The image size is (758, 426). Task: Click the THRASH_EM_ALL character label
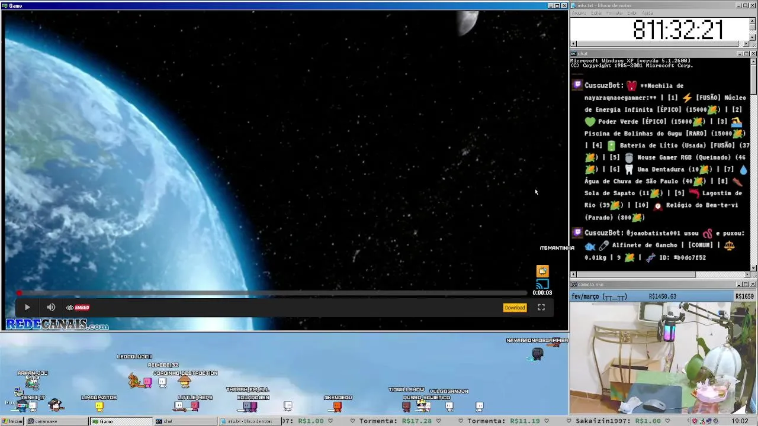coord(248,389)
